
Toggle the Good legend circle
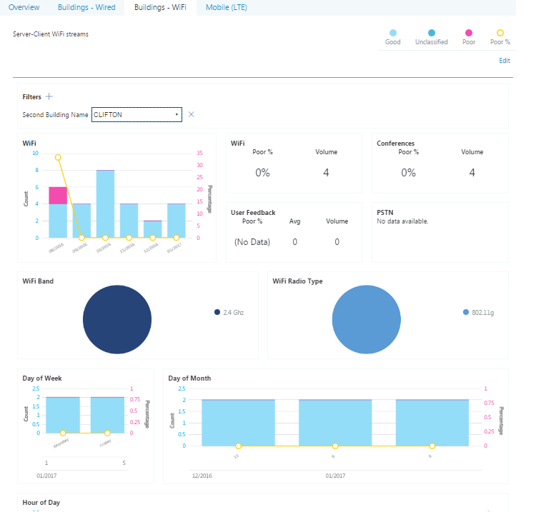(x=393, y=33)
